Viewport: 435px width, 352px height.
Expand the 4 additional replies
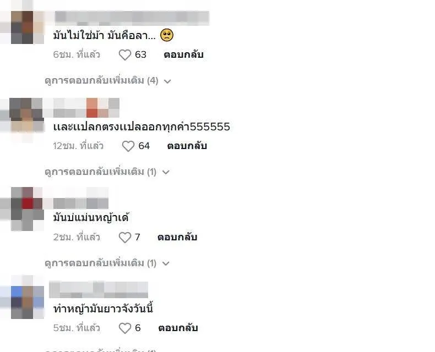107,81
